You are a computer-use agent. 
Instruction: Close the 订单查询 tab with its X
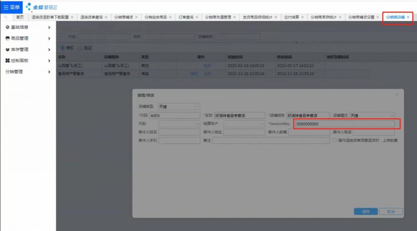point(197,17)
